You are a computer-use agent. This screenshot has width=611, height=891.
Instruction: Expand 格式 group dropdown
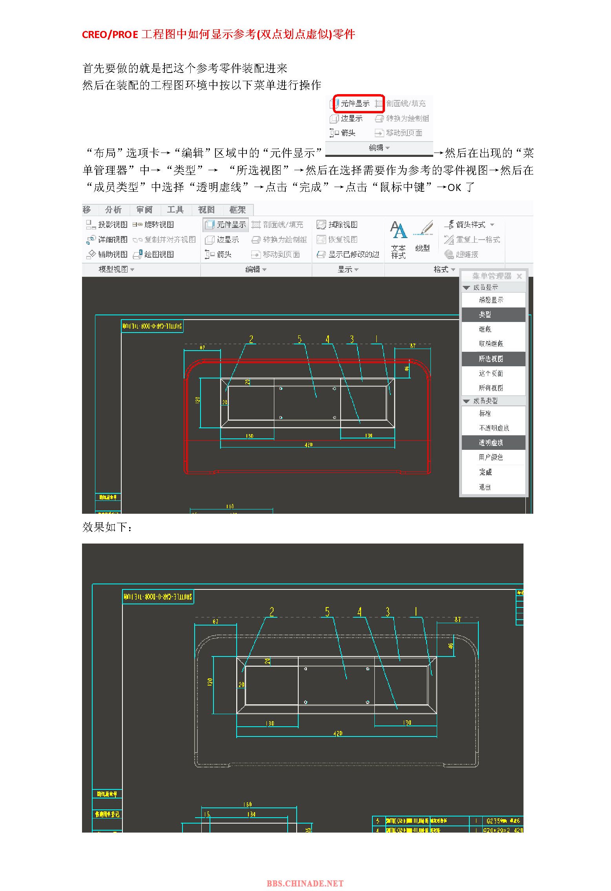(444, 269)
